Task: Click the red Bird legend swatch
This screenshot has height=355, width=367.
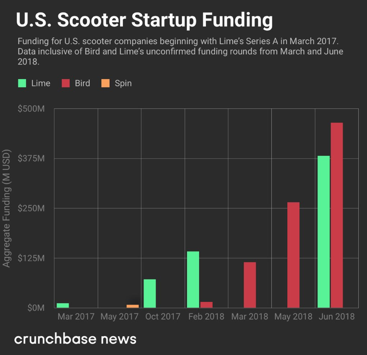Action: 66,83
